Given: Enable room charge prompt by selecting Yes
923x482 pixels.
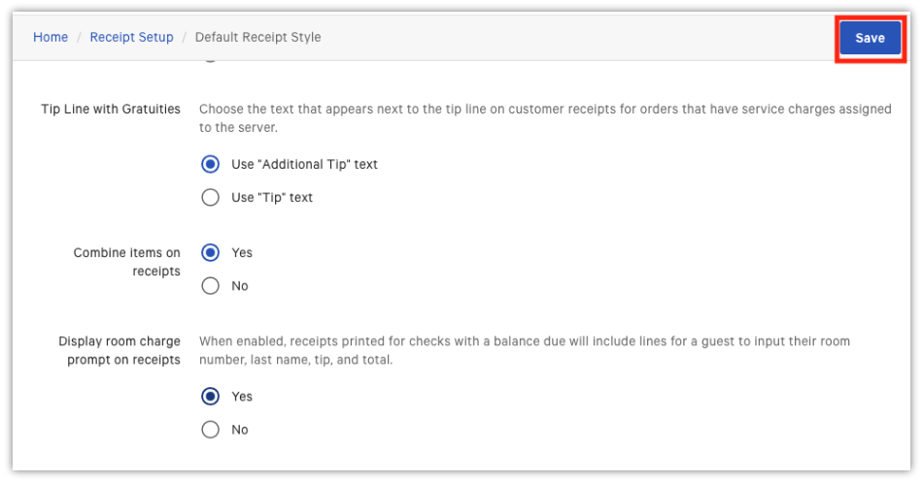Looking at the screenshot, I should [x=210, y=397].
